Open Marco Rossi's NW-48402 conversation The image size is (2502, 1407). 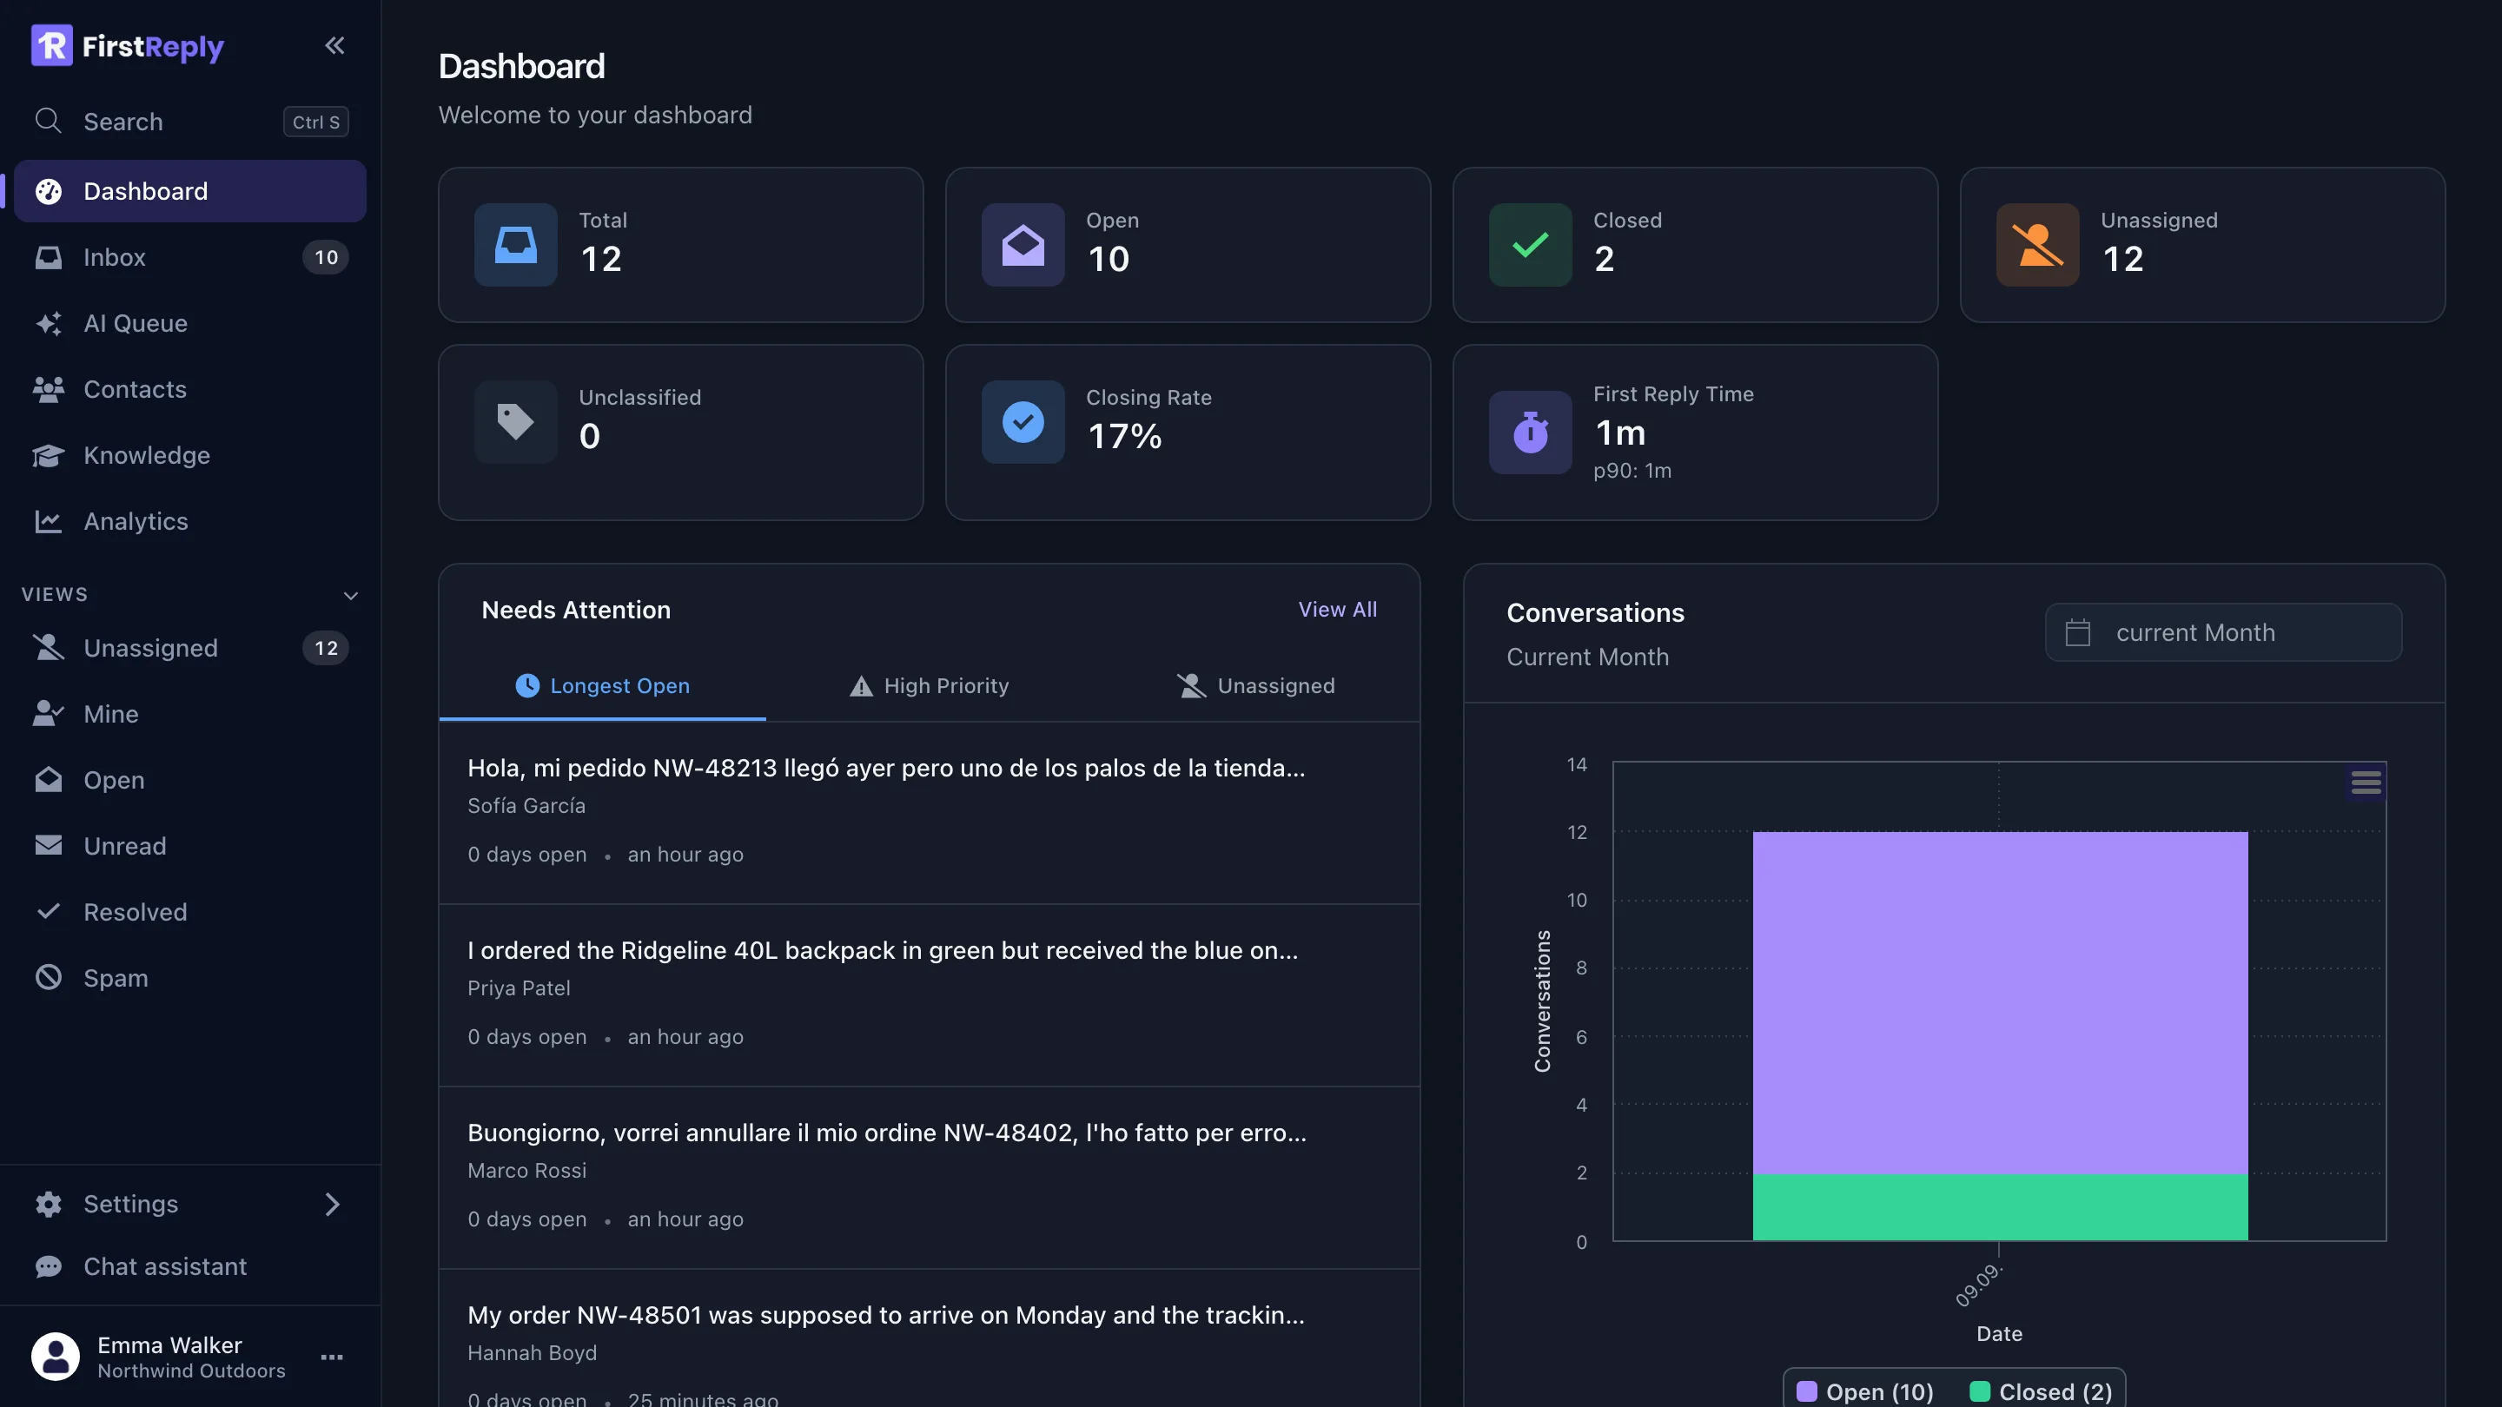[x=929, y=1178]
